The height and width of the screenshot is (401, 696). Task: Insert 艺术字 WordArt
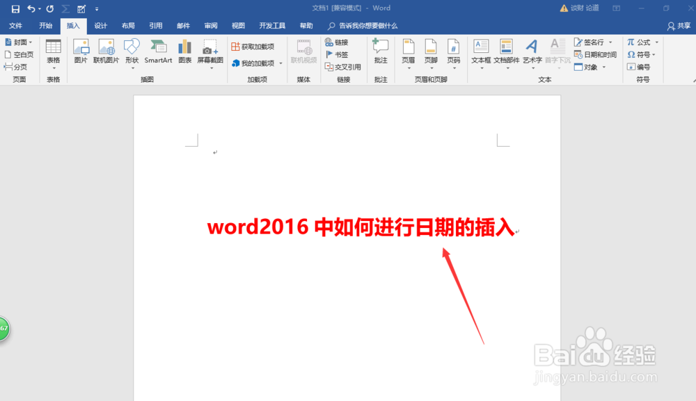point(532,54)
